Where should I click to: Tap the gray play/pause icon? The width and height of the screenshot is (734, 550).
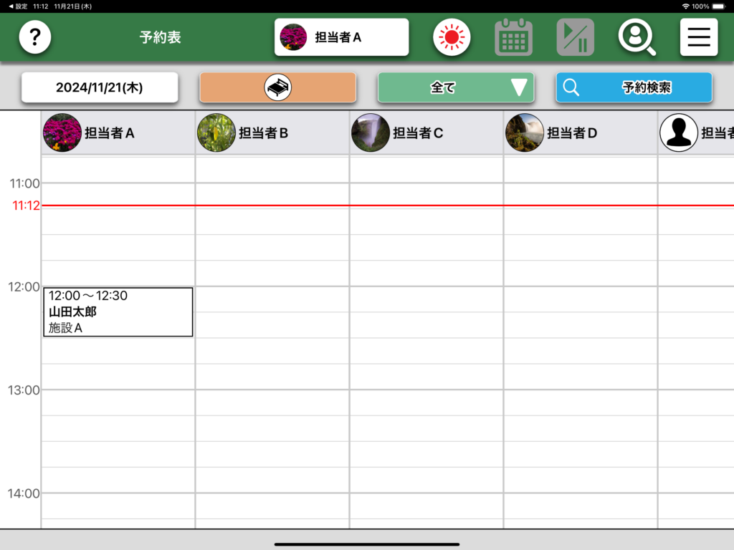pyautogui.click(x=576, y=37)
